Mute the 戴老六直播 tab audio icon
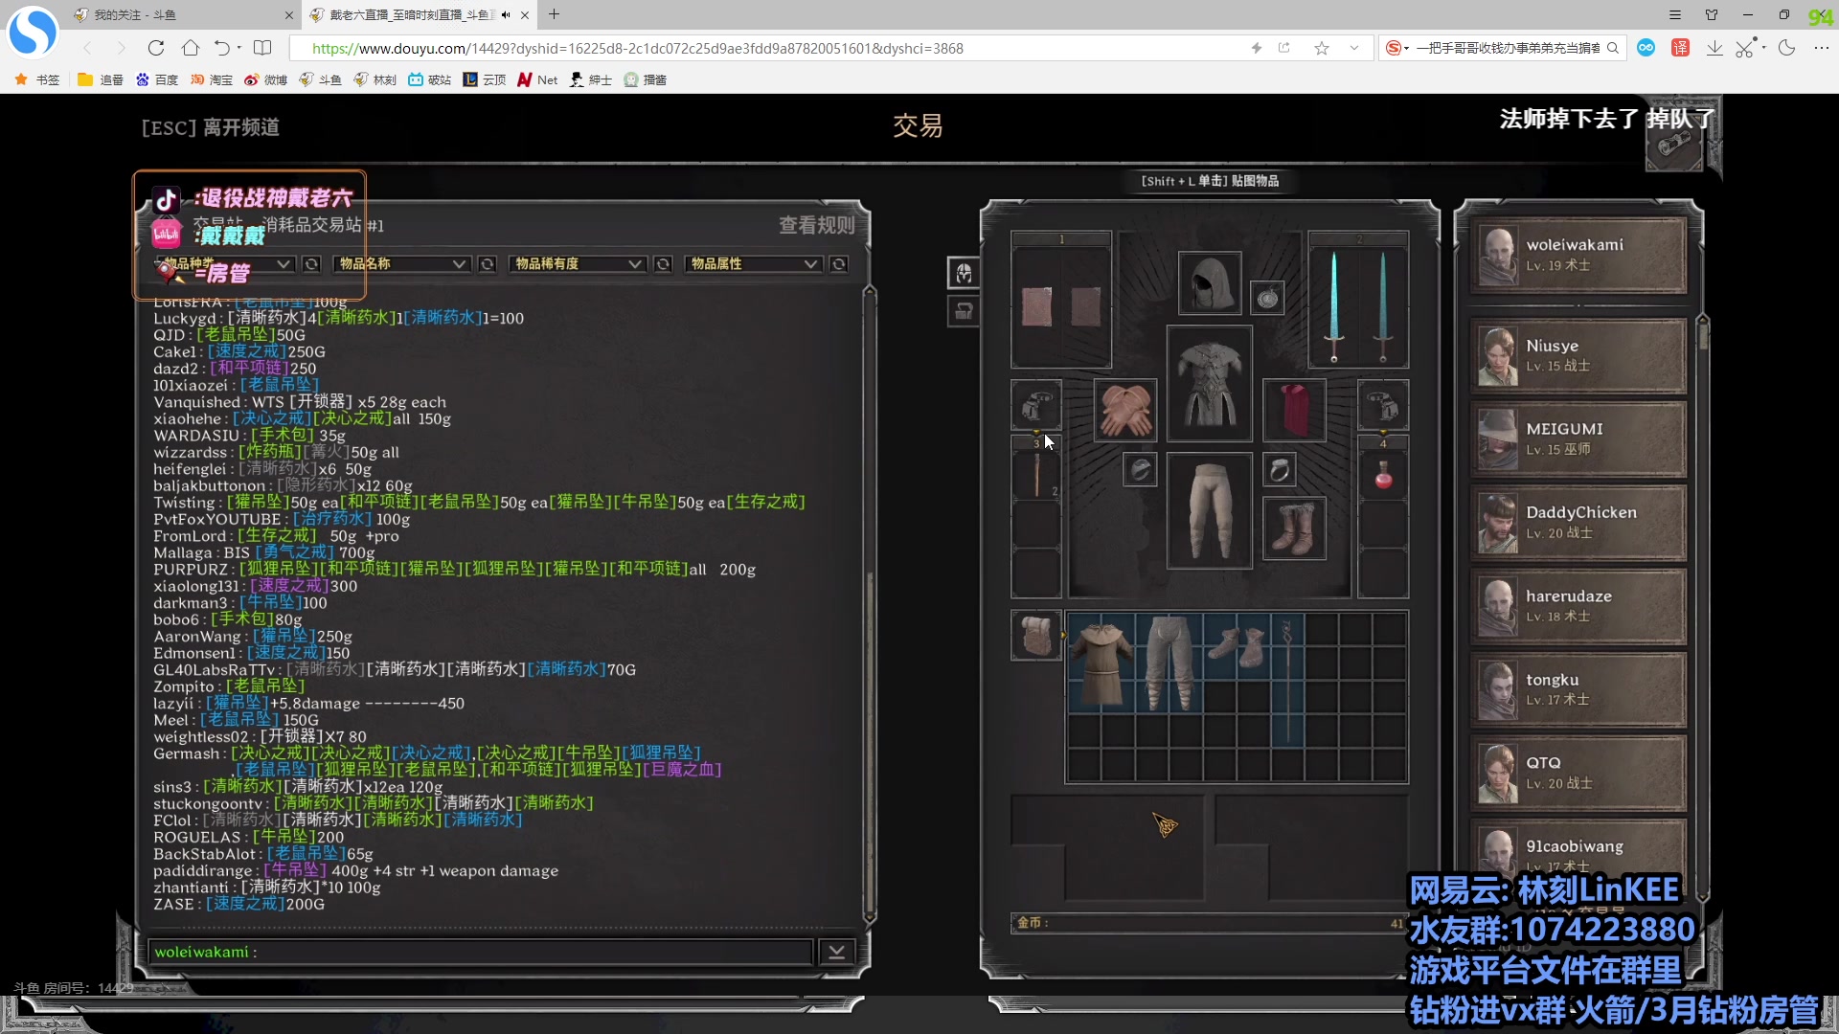 tap(506, 14)
